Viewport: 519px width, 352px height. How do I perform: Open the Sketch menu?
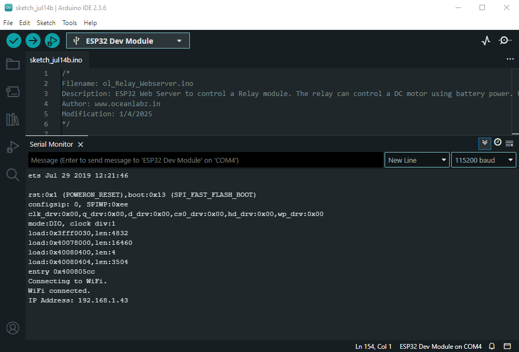(46, 23)
